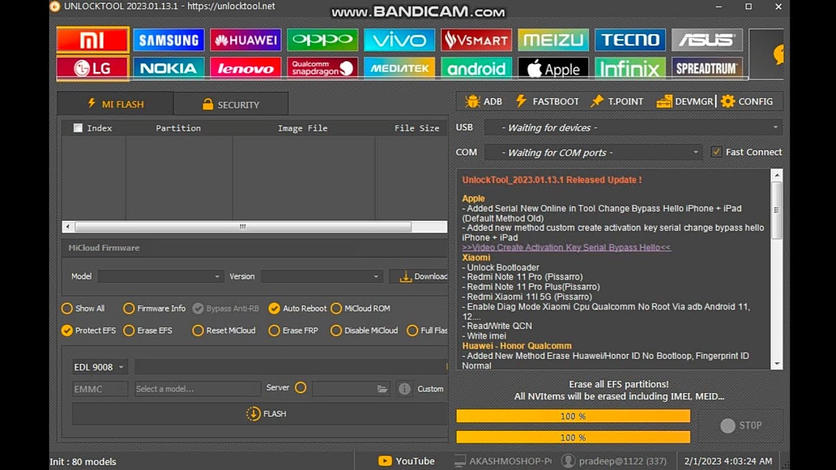Image resolution: width=836 pixels, height=470 pixels.
Task: Select the Vsmart brand icon
Action: (x=476, y=40)
